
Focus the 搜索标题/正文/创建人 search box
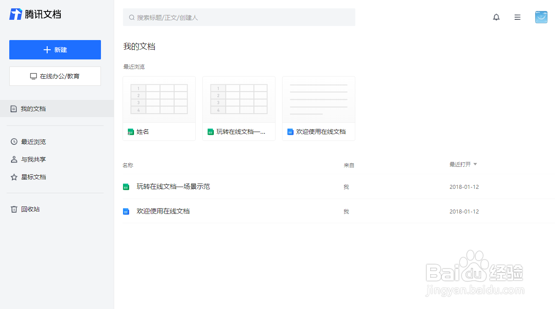pos(239,17)
